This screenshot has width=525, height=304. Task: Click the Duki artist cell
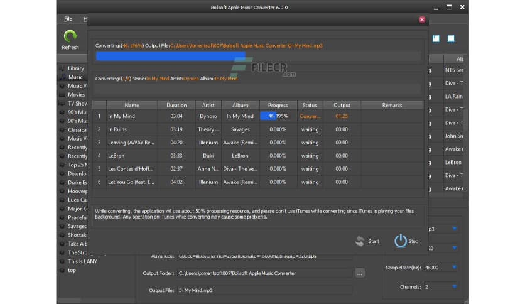(x=208, y=156)
